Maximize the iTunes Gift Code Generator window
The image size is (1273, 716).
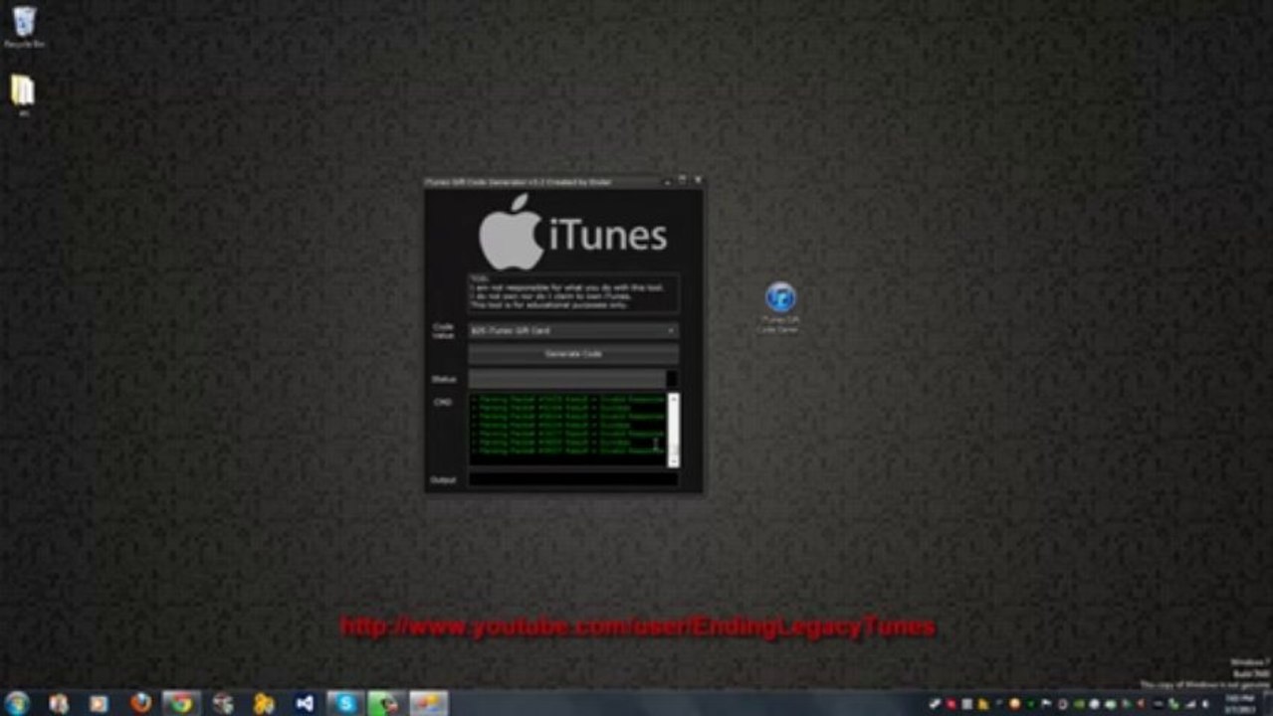tap(683, 181)
